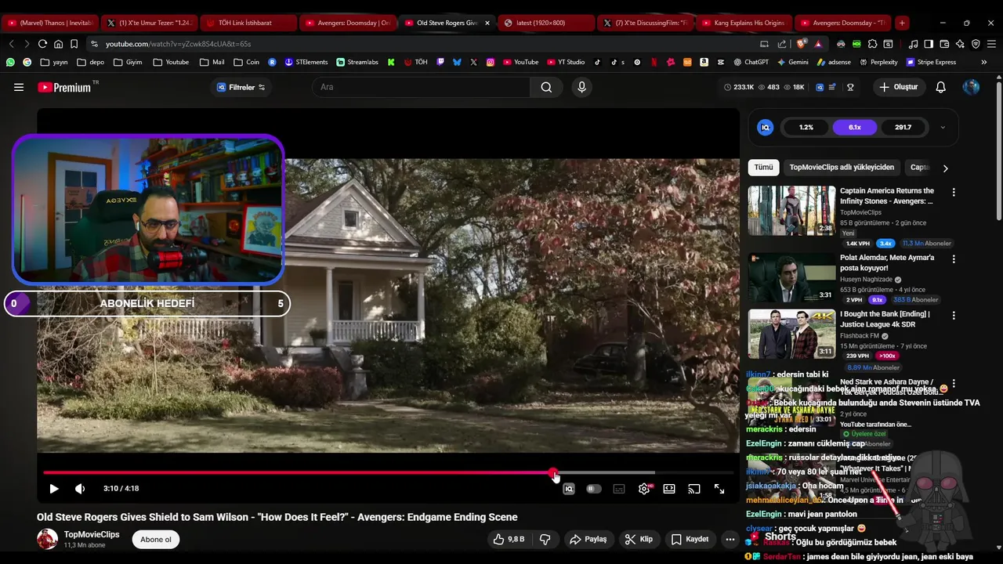Open the YouTube hamburger guide menu
This screenshot has width=1003, height=564.
coord(19,87)
